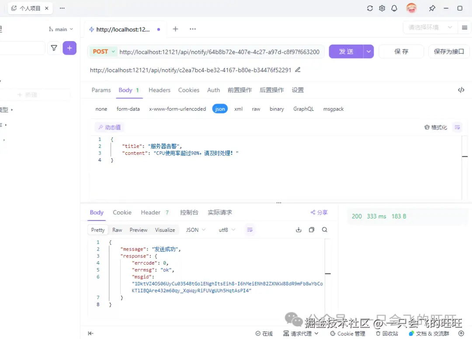Download the response body
The width and height of the screenshot is (472, 339).
(x=298, y=230)
